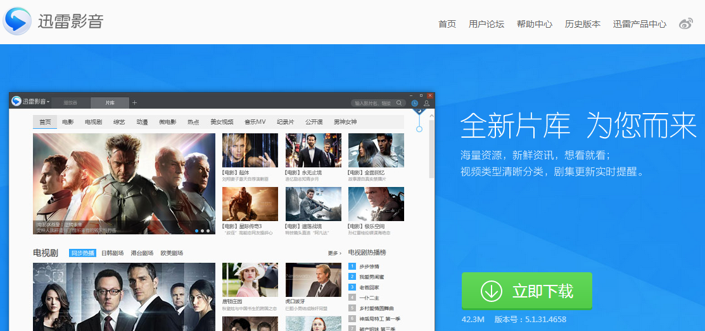Viewport: 705px width, 331px height.
Task: Open the large TV drama banner under 电视剧
Action: pyautogui.click(x=124, y=297)
